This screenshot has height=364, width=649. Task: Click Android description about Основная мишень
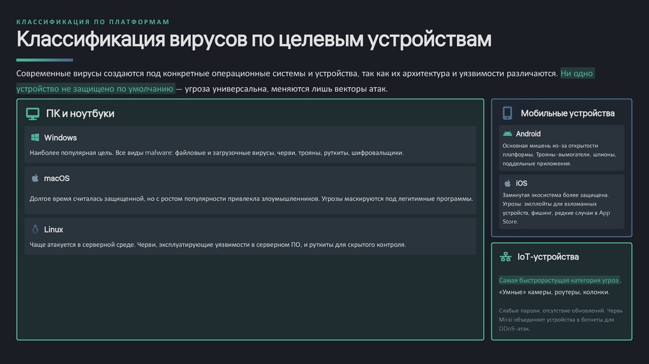coord(560,155)
